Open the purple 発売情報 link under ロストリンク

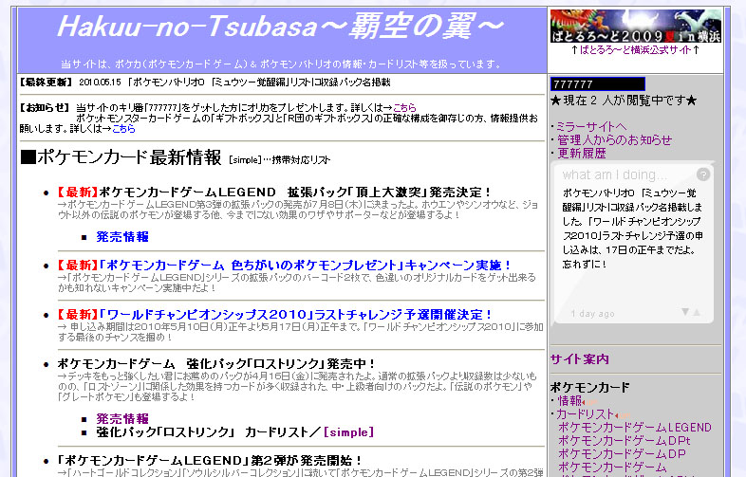click(x=122, y=418)
